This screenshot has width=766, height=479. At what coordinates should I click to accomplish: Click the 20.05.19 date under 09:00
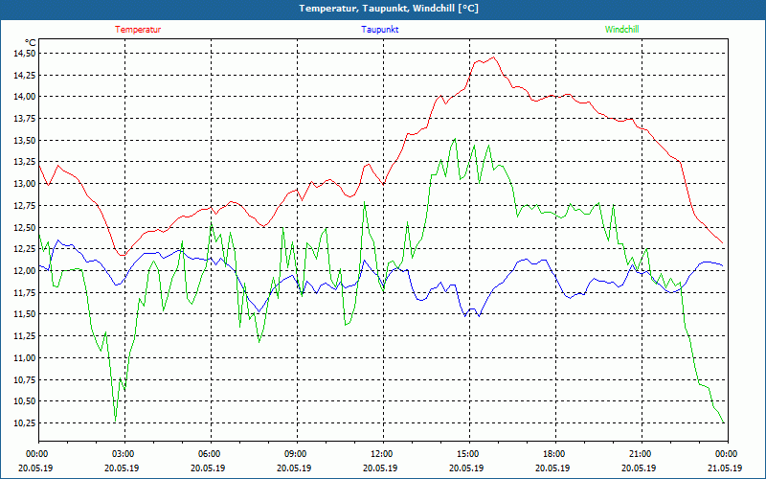point(294,468)
